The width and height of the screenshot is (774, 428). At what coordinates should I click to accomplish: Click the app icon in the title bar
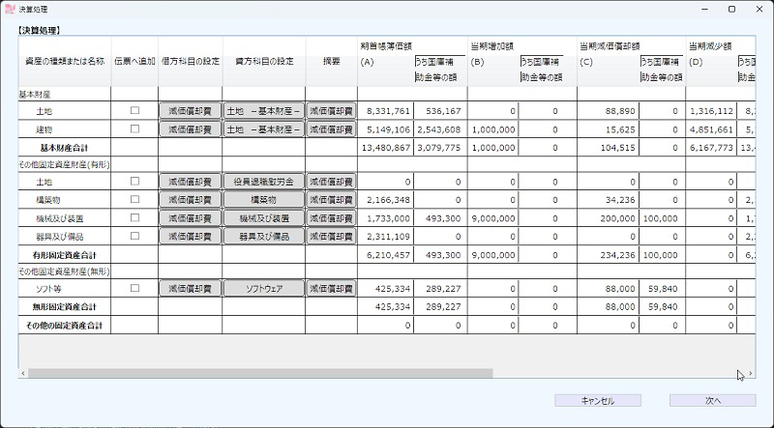[x=10, y=9]
